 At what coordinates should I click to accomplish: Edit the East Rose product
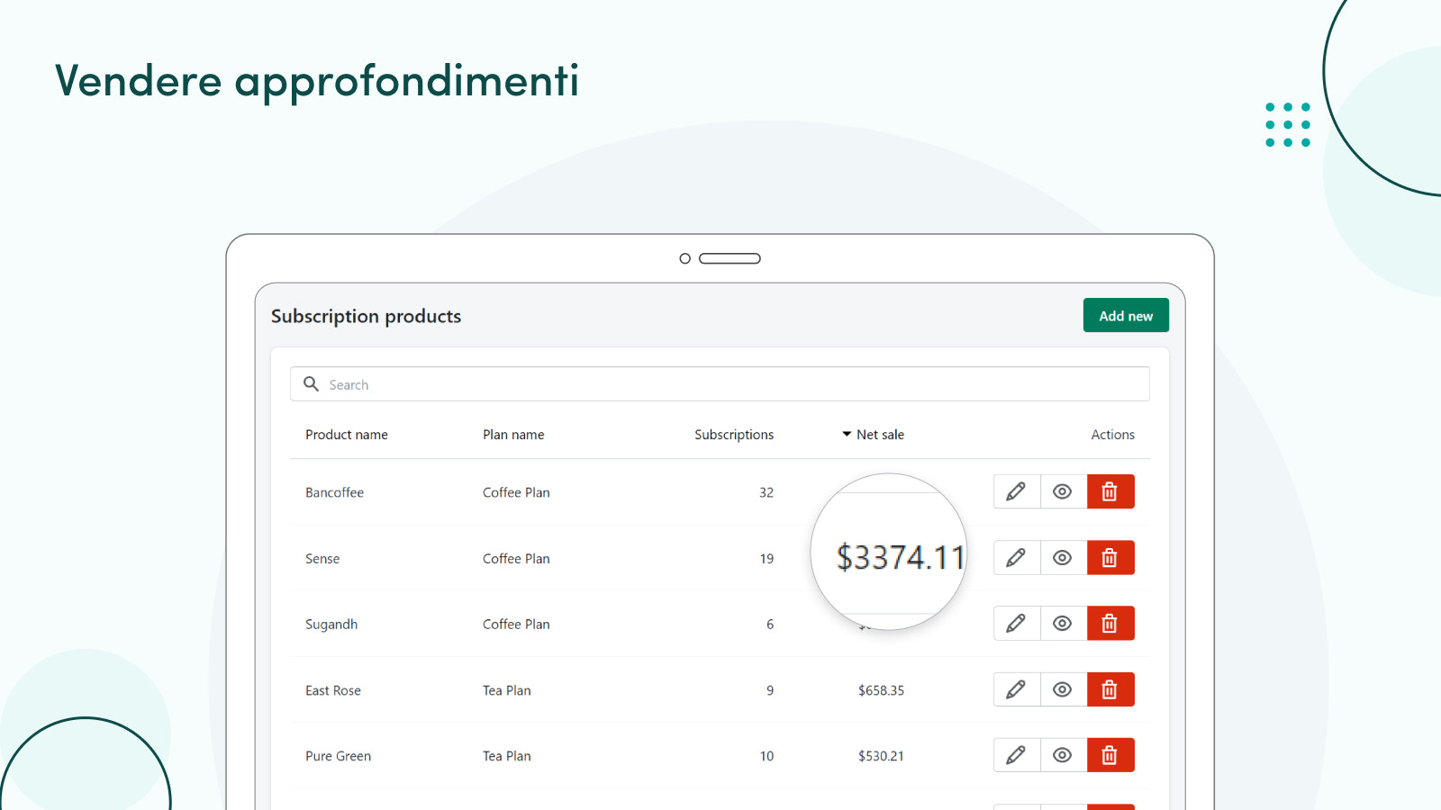tap(1017, 689)
